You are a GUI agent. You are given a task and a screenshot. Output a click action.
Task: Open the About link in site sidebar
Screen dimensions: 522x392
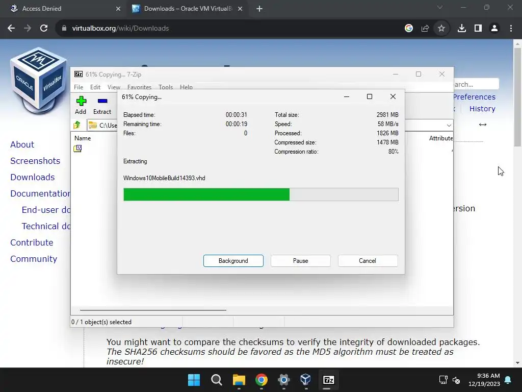(x=22, y=144)
